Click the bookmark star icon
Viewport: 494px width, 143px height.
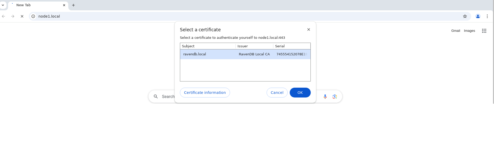465,16
